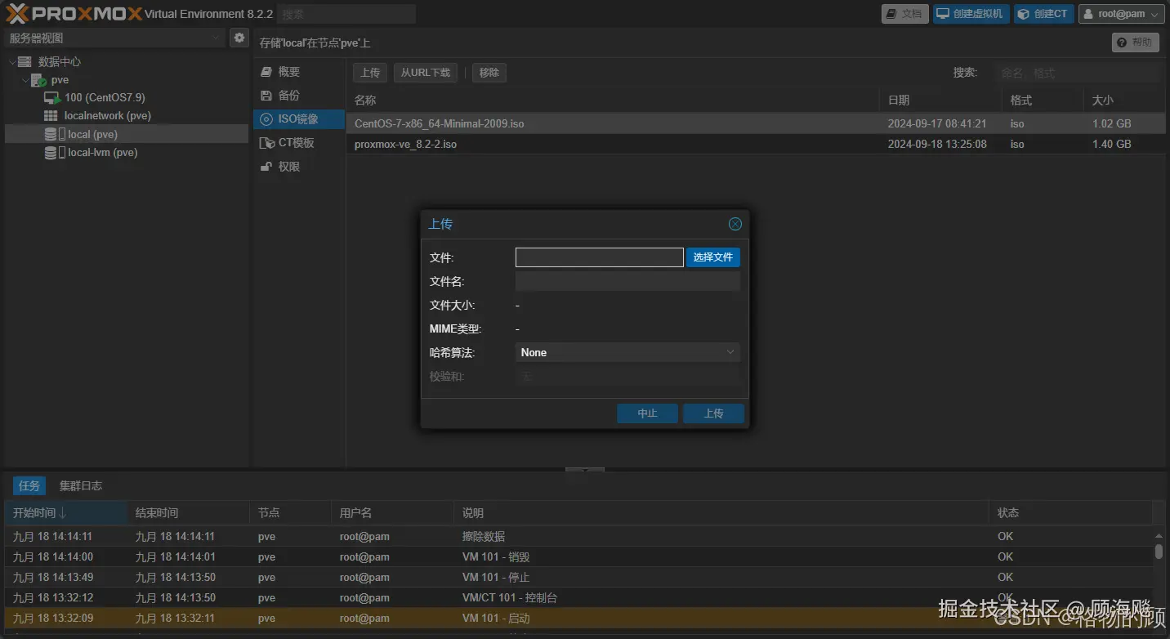This screenshot has width=1170, height=639.
Task: Open the server view gear settings
Action: point(239,38)
